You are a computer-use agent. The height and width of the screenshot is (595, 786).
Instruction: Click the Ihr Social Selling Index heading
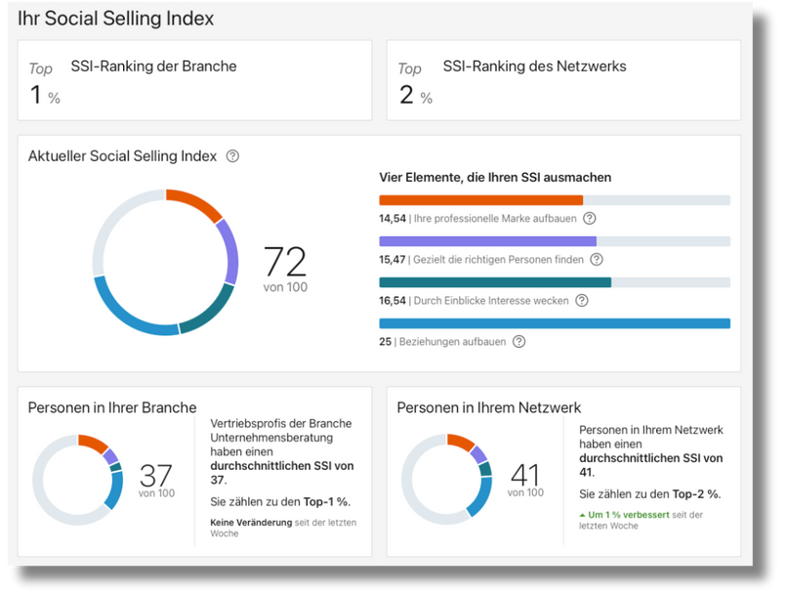pyautogui.click(x=116, y=19)
